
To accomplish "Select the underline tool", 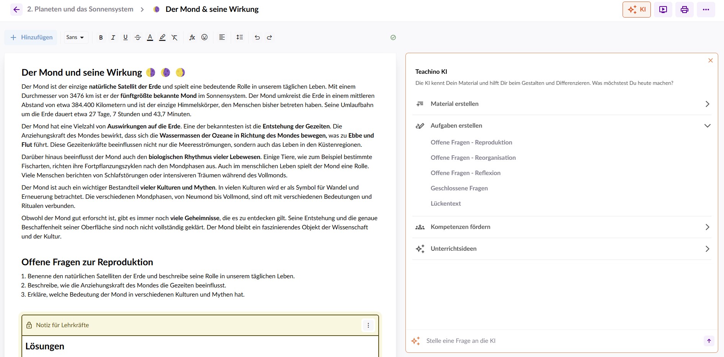I will 125,37.
